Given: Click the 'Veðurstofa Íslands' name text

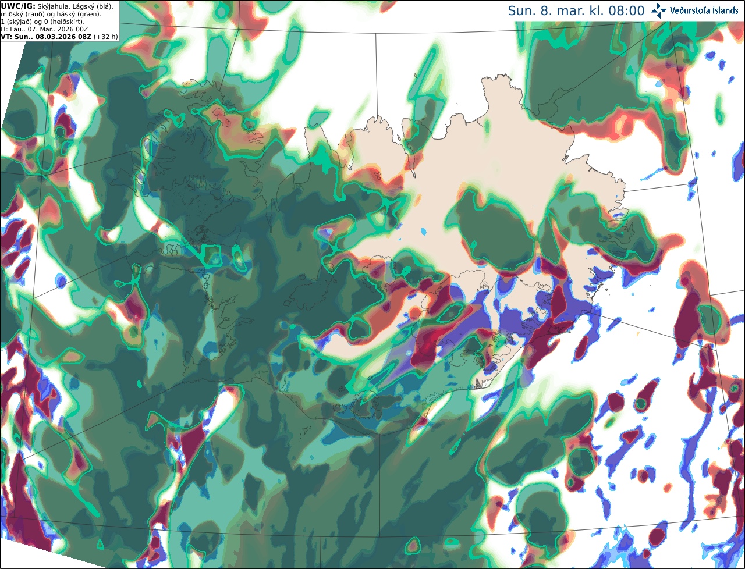Looking at the screenshot, I should pos(704,10).
